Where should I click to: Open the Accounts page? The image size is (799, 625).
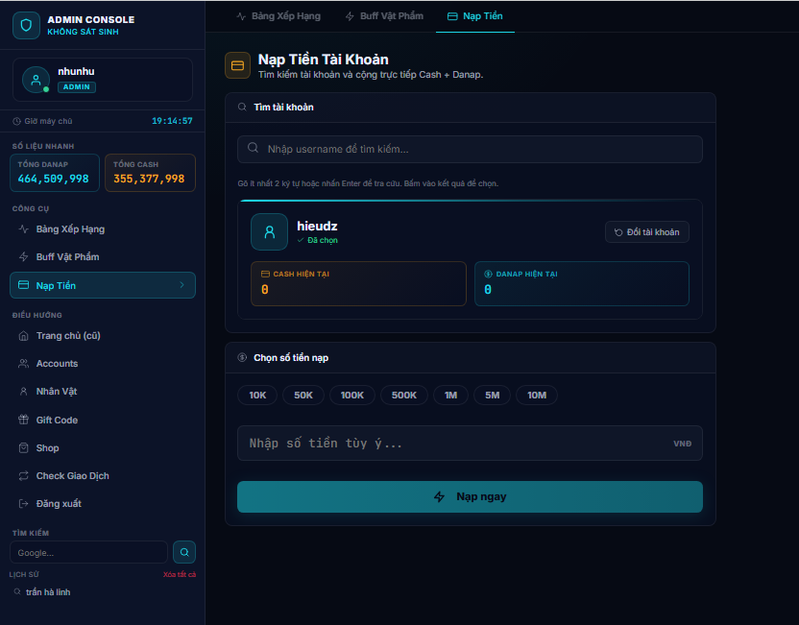point(103,364)
